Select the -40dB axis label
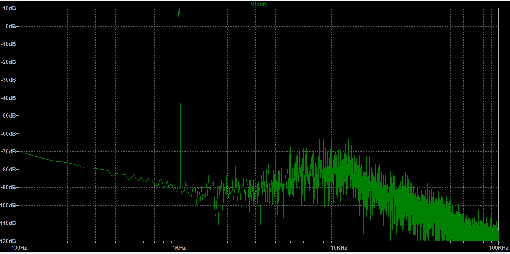Image resolution: width=510 pixels, height=254 pixels. point(8,98)
